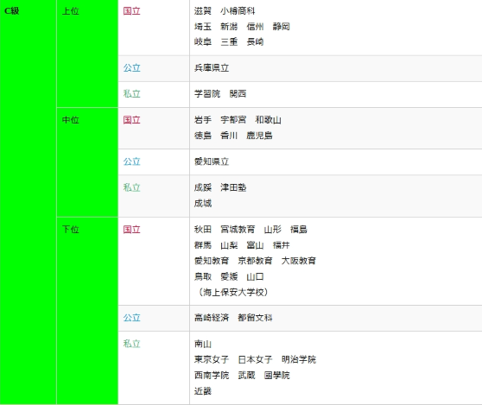Select the 中位 tier label
482x405 pixels.
pos(71,120)
